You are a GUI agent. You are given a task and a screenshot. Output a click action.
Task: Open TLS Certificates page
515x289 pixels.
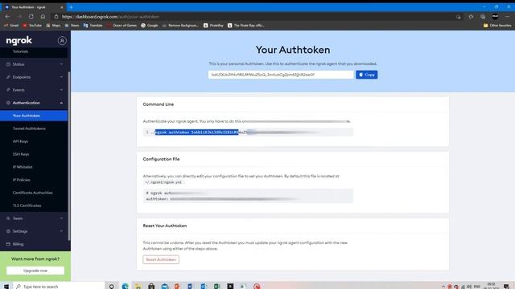point(27,206)
